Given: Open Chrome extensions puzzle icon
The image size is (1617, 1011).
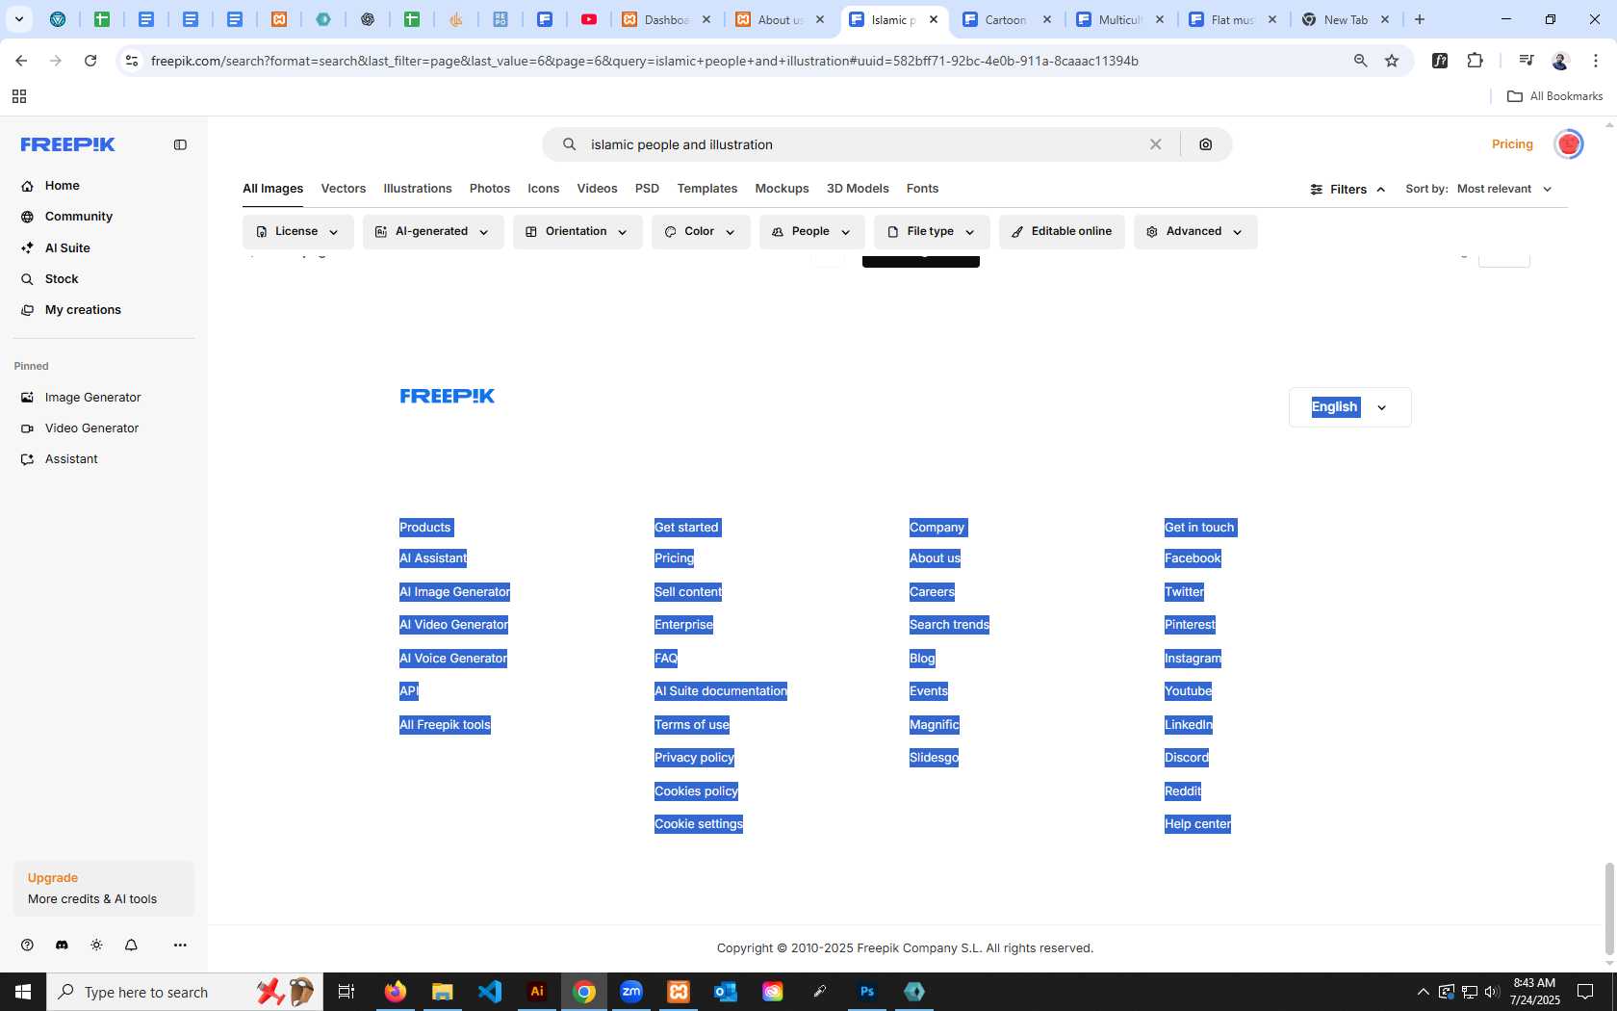Looking at the screenshot, I should click(1475, 61).
